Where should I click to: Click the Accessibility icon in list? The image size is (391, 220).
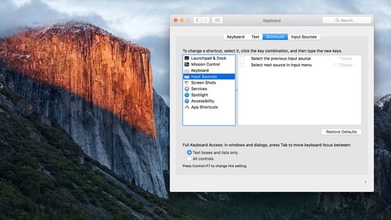pos(187,101)
